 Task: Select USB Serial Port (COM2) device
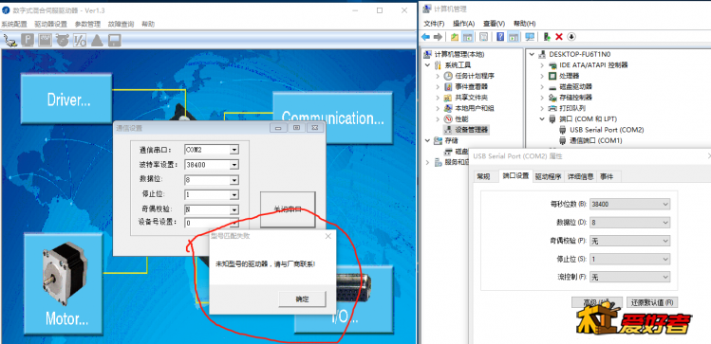[607, 130]
